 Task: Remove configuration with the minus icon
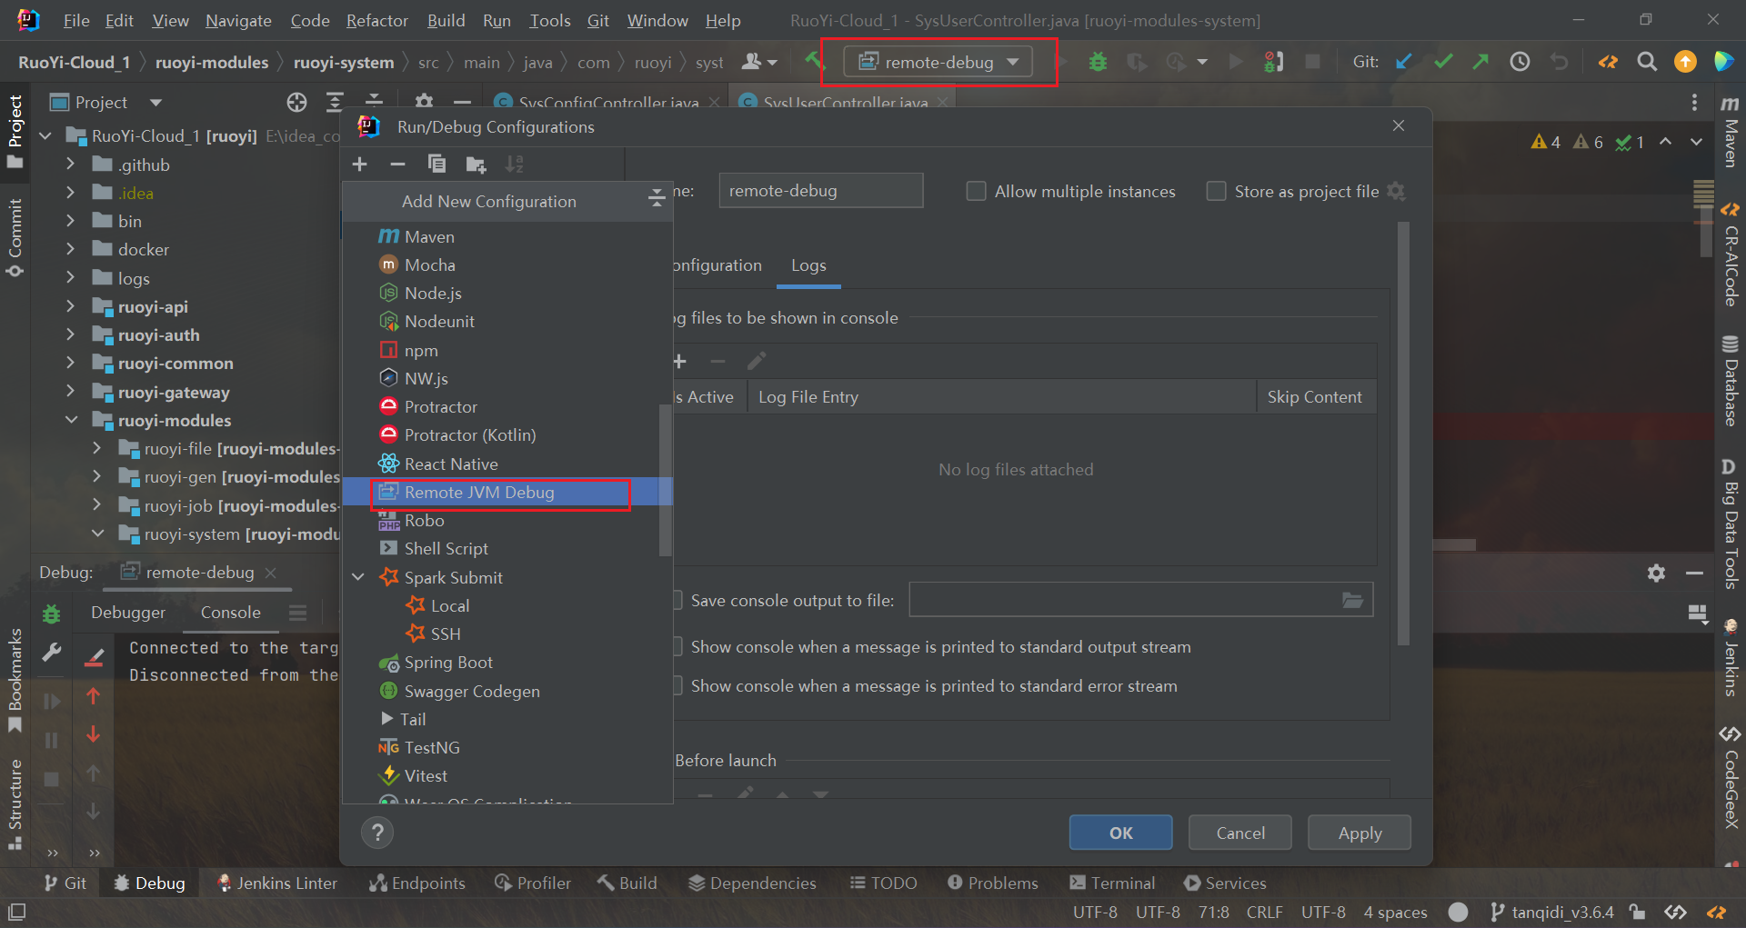pyautogui.click(x=397, y=165)
